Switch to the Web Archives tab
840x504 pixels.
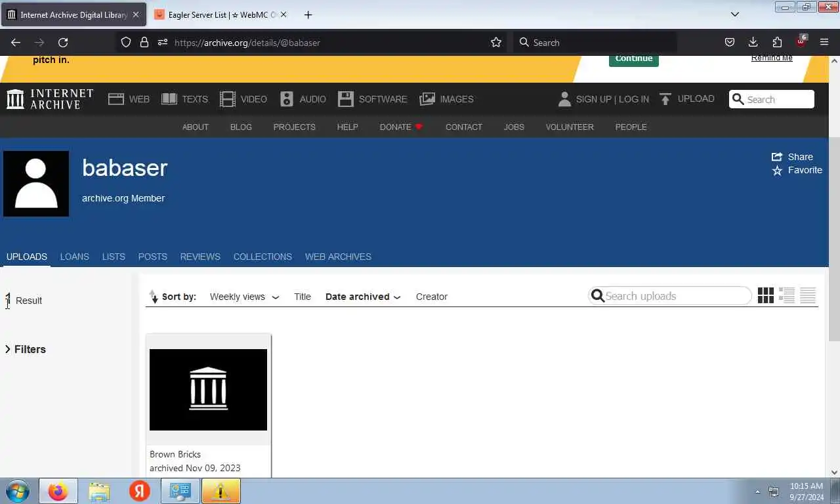pos(338,257)
